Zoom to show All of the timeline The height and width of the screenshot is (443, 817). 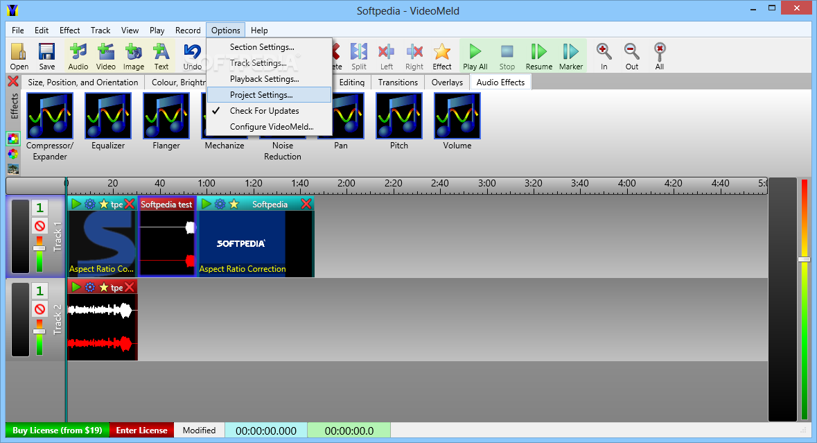point(660,56)
